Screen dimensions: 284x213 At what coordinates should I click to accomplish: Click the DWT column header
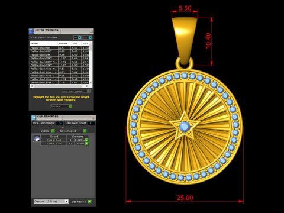pyautogui.click(x=76, y=43)
